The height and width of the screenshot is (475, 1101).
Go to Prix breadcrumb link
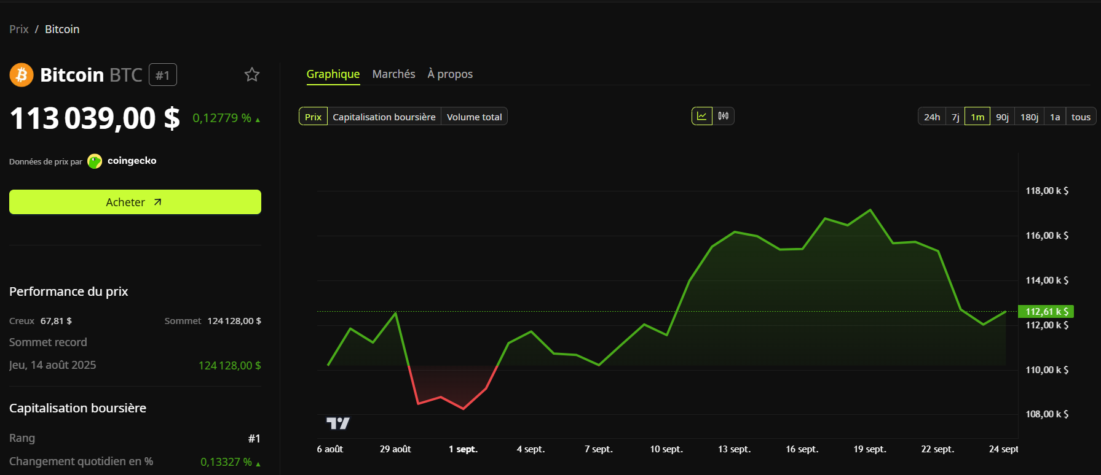click(x=19, y=29)
